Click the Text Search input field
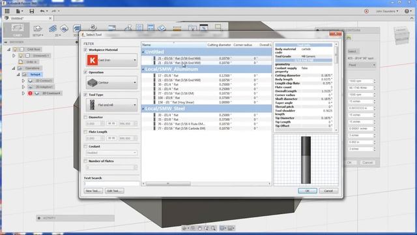The height and width of the screenshot is (235, 417). click(x=111, y=183)
